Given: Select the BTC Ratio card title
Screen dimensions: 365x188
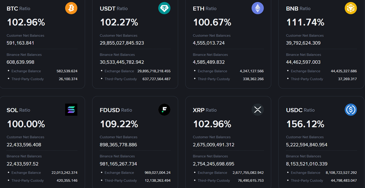Looking at the screenshot, I should pyautogui.click(x=18, y=9).
